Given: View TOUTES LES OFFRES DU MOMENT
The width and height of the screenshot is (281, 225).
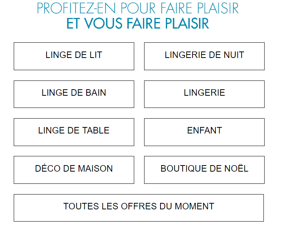Looking at the screenshot, I should click(x=139, y=207).
